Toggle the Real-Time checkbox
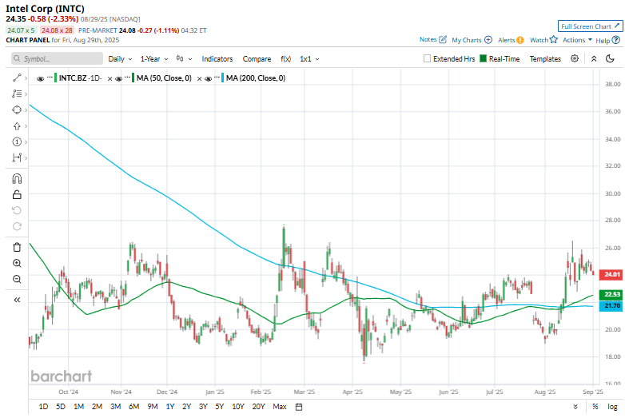 point(483,58)
